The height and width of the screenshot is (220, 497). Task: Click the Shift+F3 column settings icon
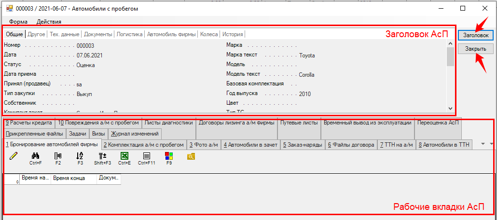102,156
